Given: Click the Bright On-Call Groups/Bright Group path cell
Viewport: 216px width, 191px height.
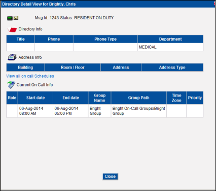Looking at the screenshot, I should tap(138, 111).
